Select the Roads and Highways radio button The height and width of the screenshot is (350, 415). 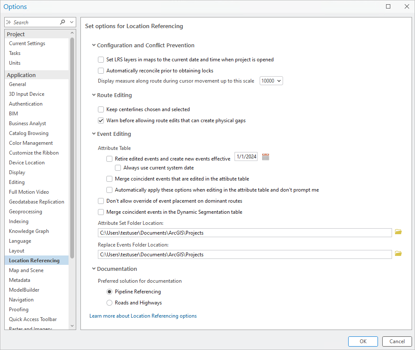(x=109, y=303)
